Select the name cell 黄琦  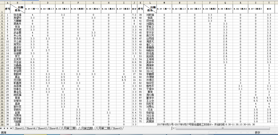tap(150, 92)
